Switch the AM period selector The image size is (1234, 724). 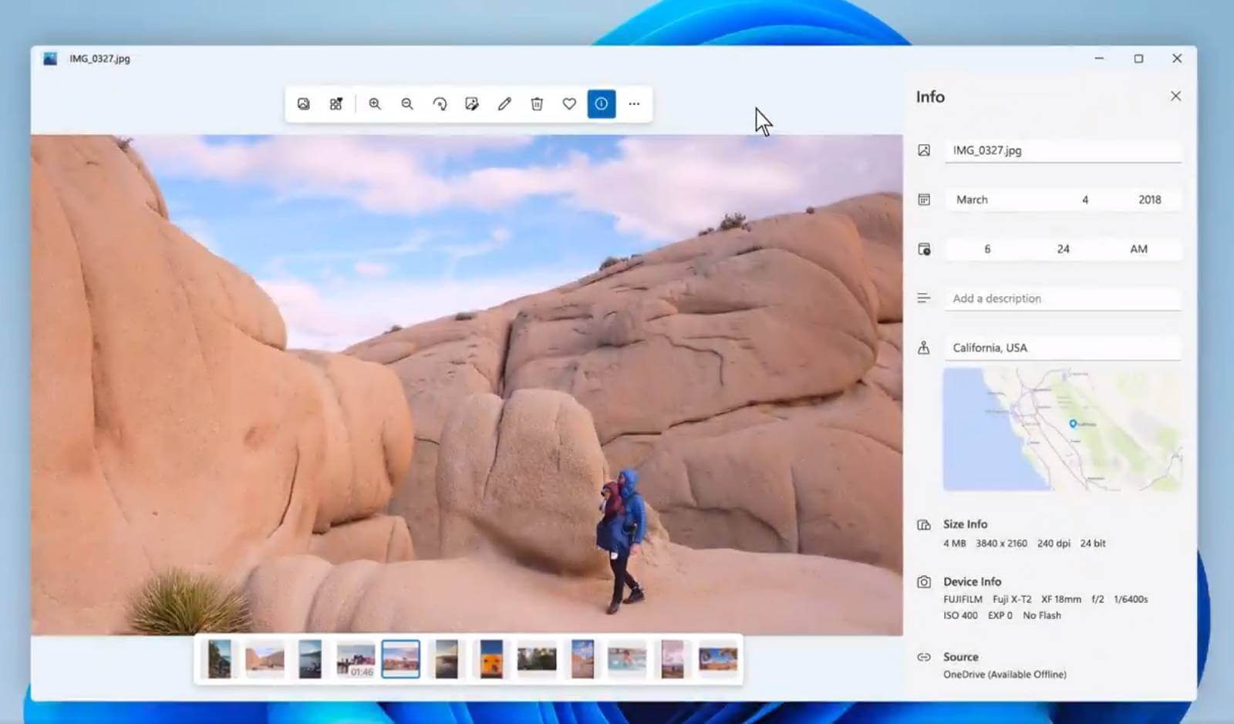[x=1139, y=249]
